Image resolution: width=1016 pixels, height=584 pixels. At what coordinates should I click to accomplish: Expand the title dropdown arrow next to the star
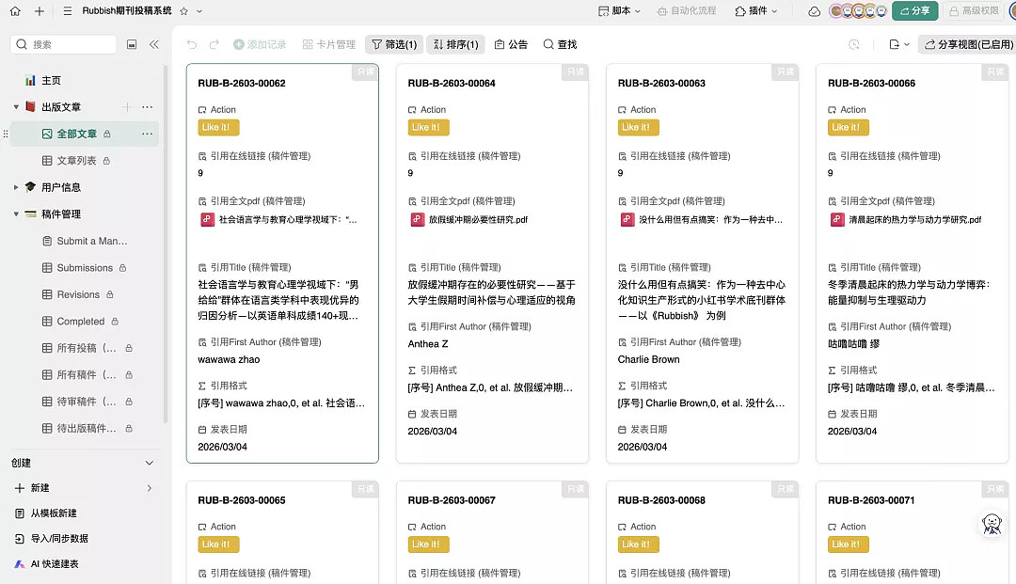pyautogui.click(x=199, y=11)
